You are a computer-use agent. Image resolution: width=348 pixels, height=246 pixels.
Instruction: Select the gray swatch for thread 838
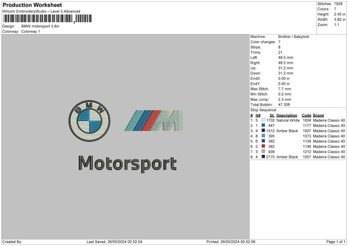point(263,151)
